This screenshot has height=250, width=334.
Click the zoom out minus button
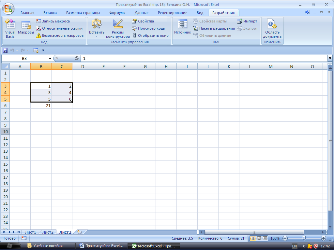[285, 238]
